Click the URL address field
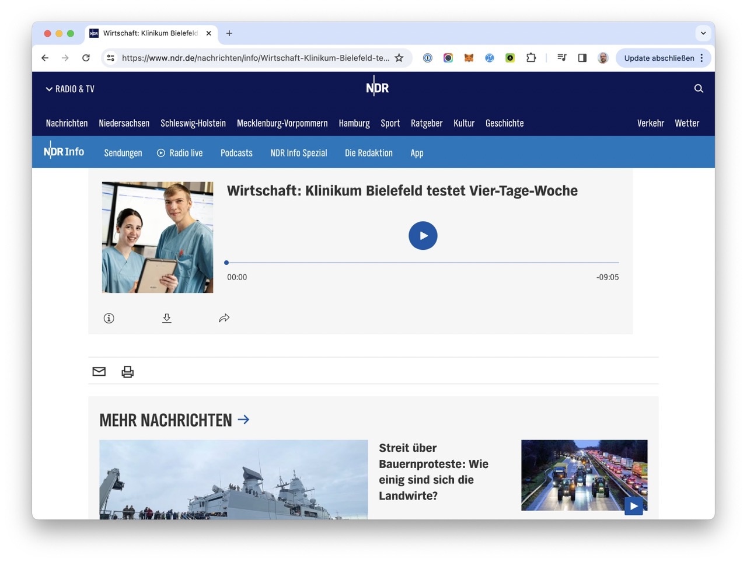Screen dimensions: 747x562 click(256, 58)
